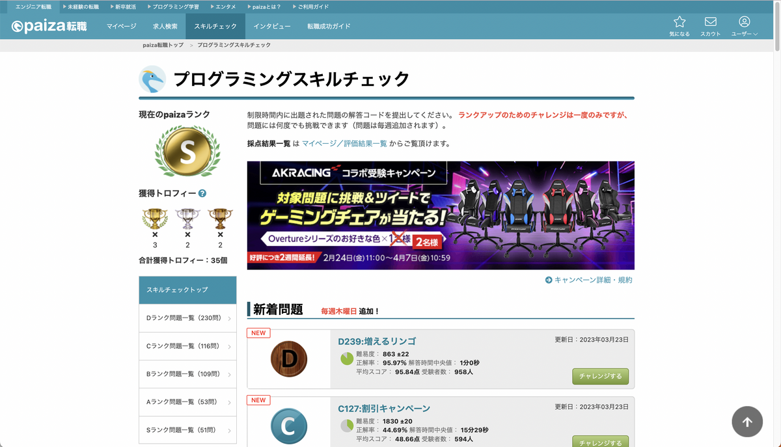The image size is (781, 447).
Task: Click the D rank badge of D239
Action: point(288,359)
